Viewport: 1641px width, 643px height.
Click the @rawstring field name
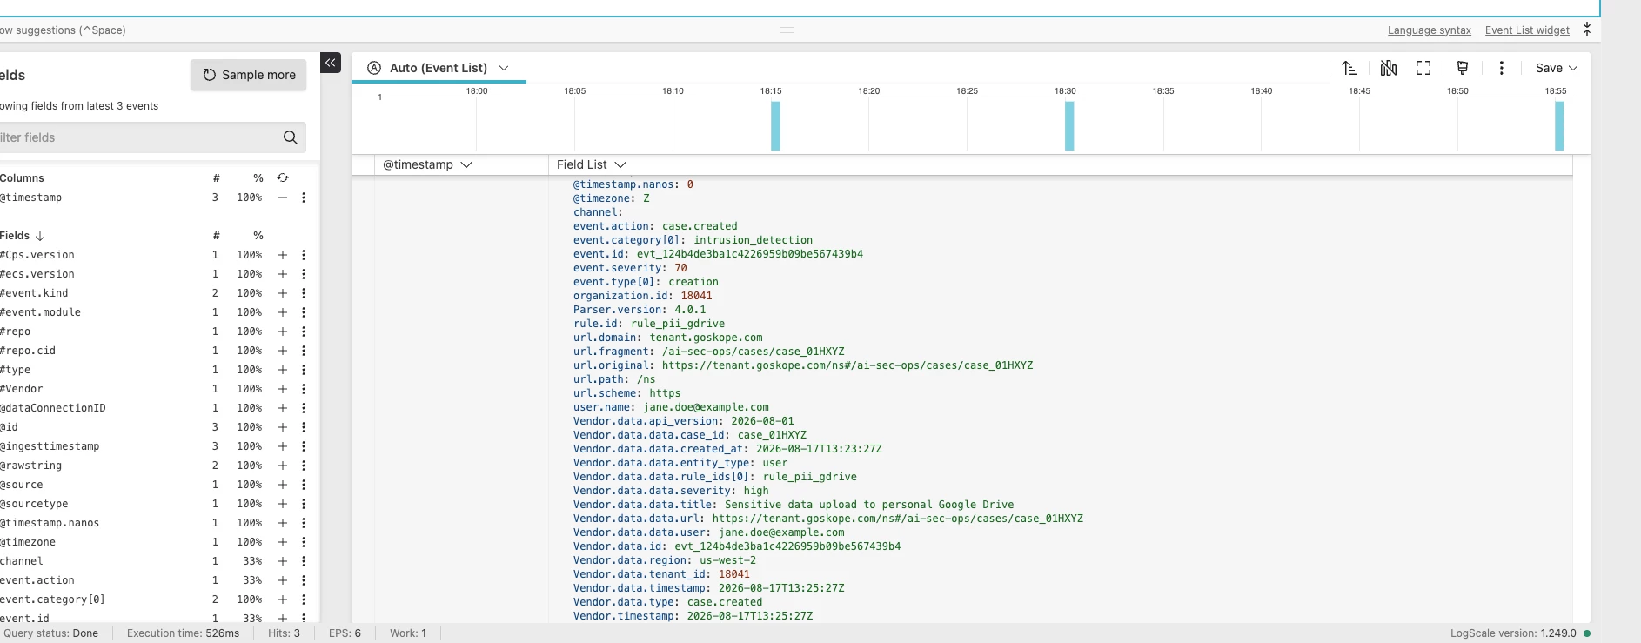[31, 466]
